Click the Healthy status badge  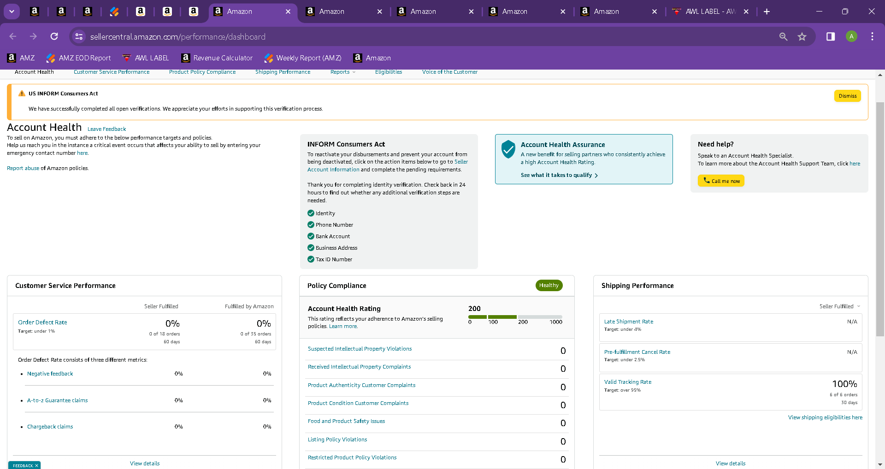pyautogui.click(x=549, y=286)
